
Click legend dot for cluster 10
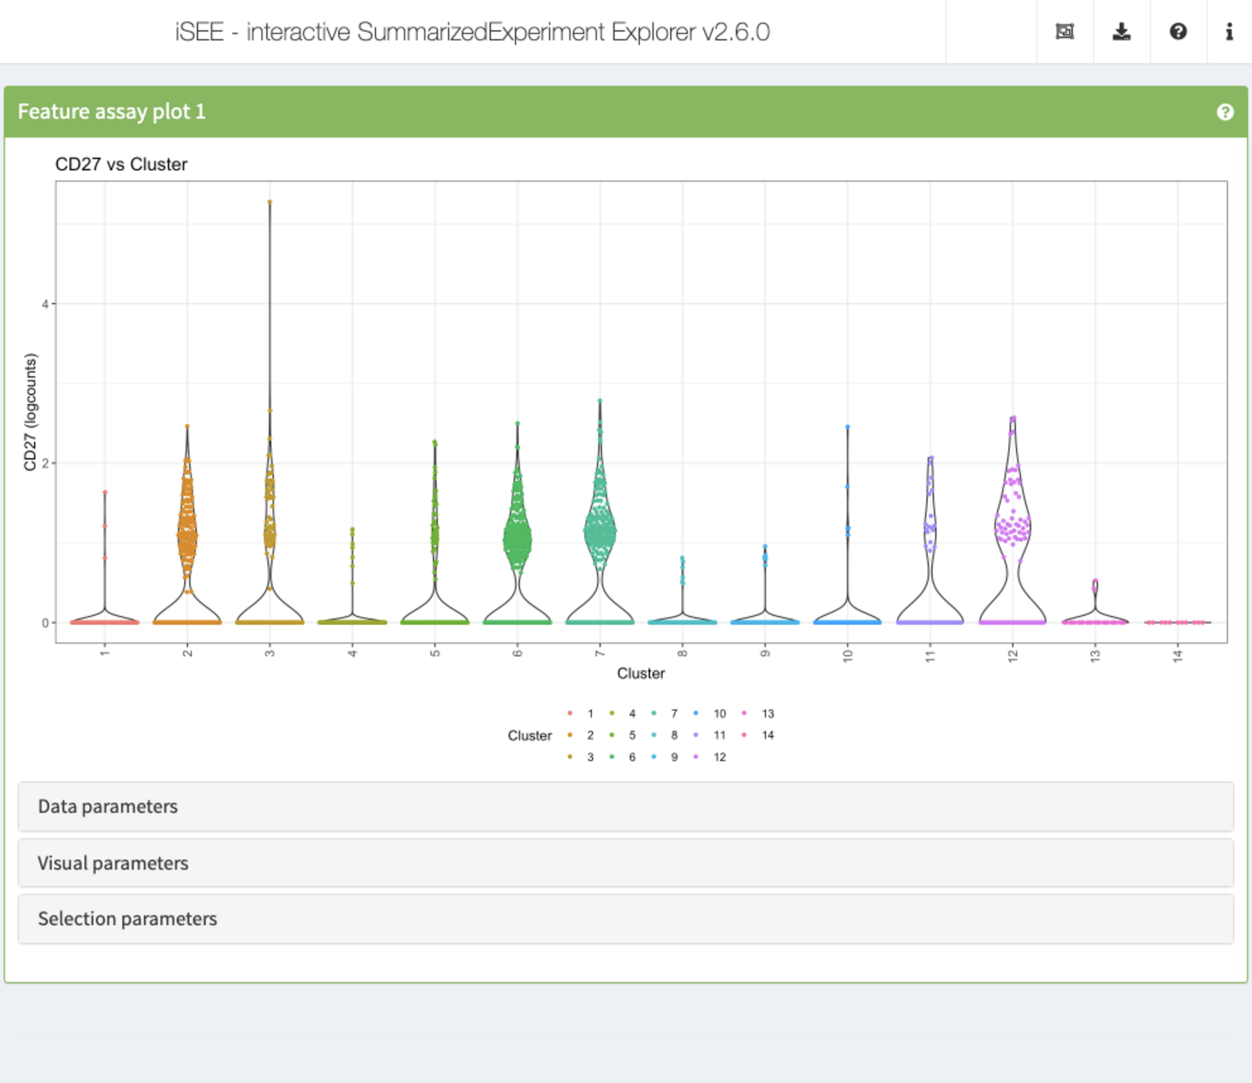tap(695, 713)
